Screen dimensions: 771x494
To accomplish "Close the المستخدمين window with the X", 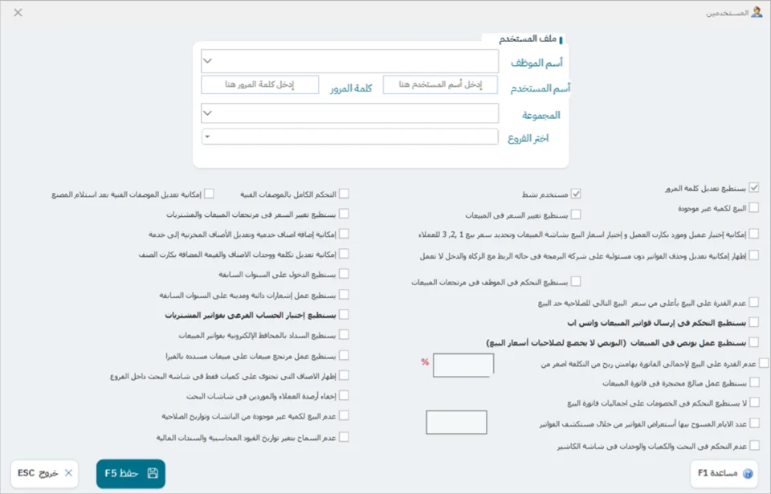I will tap(18, 12).
